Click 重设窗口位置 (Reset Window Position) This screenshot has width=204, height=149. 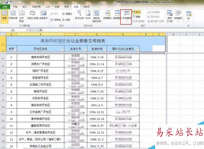(x=155, y=21)
